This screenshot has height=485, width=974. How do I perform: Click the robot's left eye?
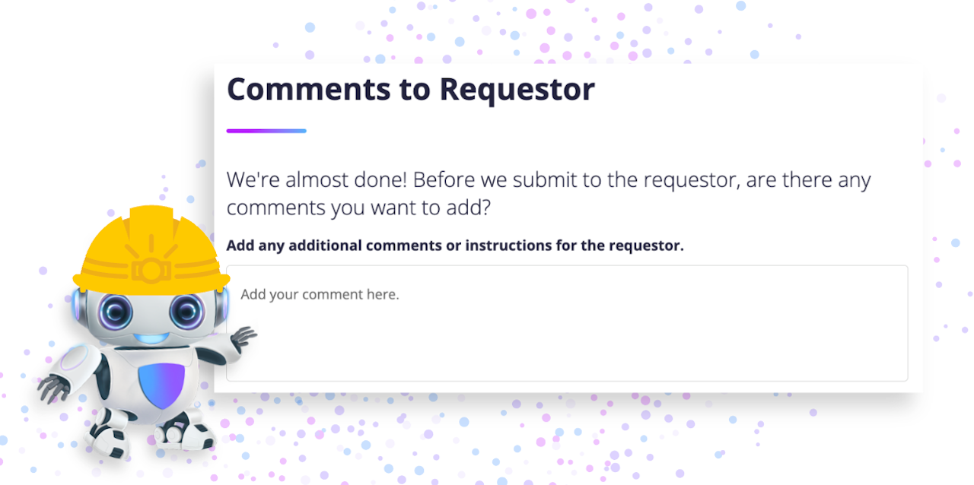pos(115,312)
